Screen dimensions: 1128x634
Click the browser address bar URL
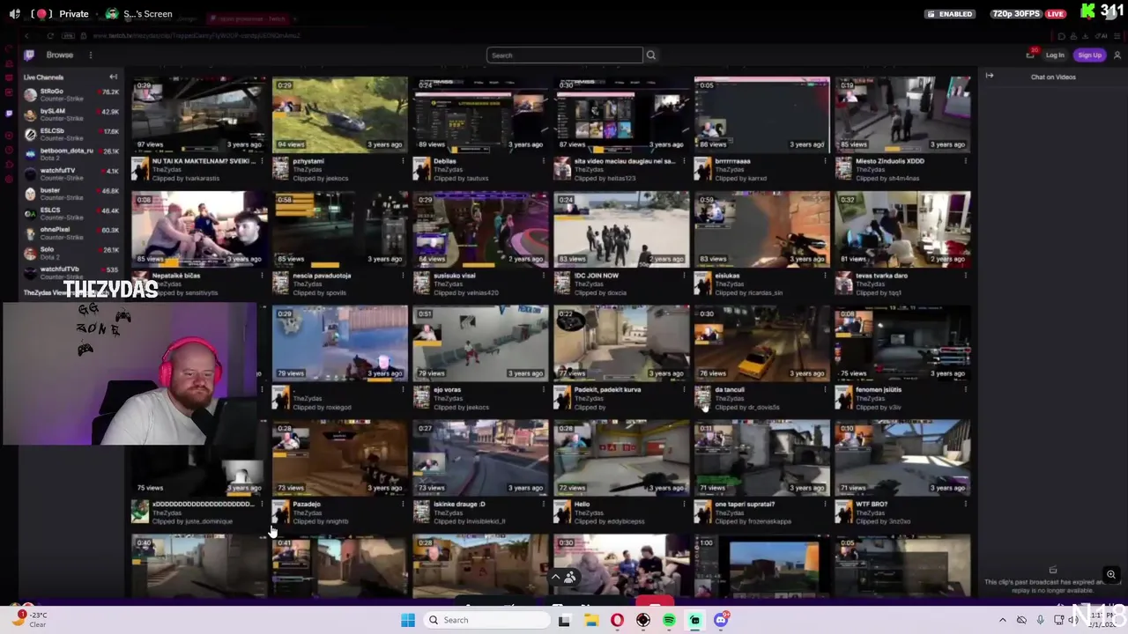point(197,36)
